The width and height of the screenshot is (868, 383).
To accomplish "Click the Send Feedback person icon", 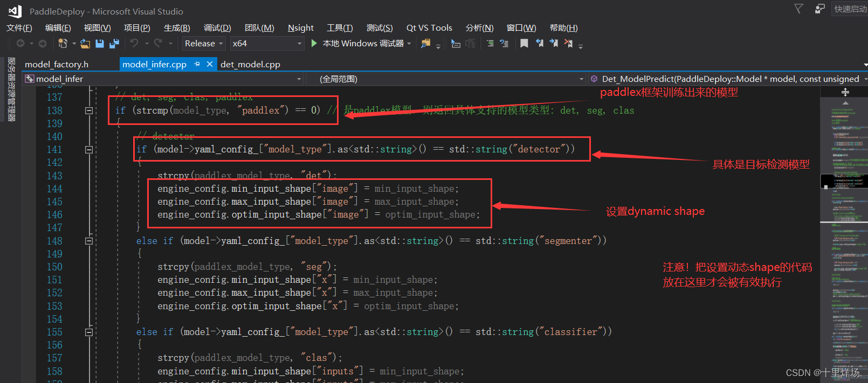I will 819,9.
